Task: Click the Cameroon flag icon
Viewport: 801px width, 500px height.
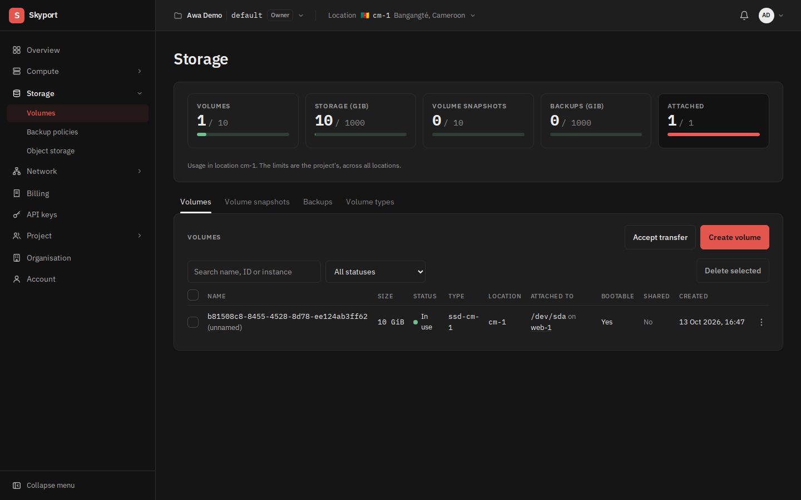Action: tap(365, 16)
